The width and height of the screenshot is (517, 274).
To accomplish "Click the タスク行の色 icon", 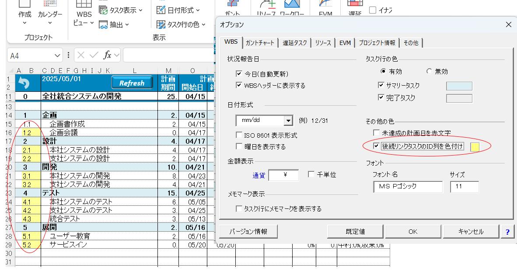I will pos(161,25).
